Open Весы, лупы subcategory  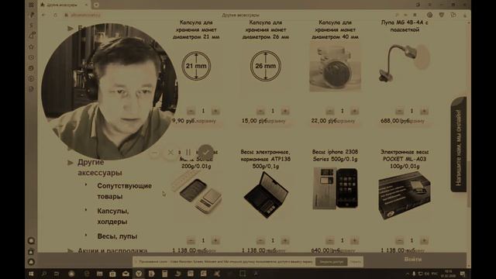(117, 236)
